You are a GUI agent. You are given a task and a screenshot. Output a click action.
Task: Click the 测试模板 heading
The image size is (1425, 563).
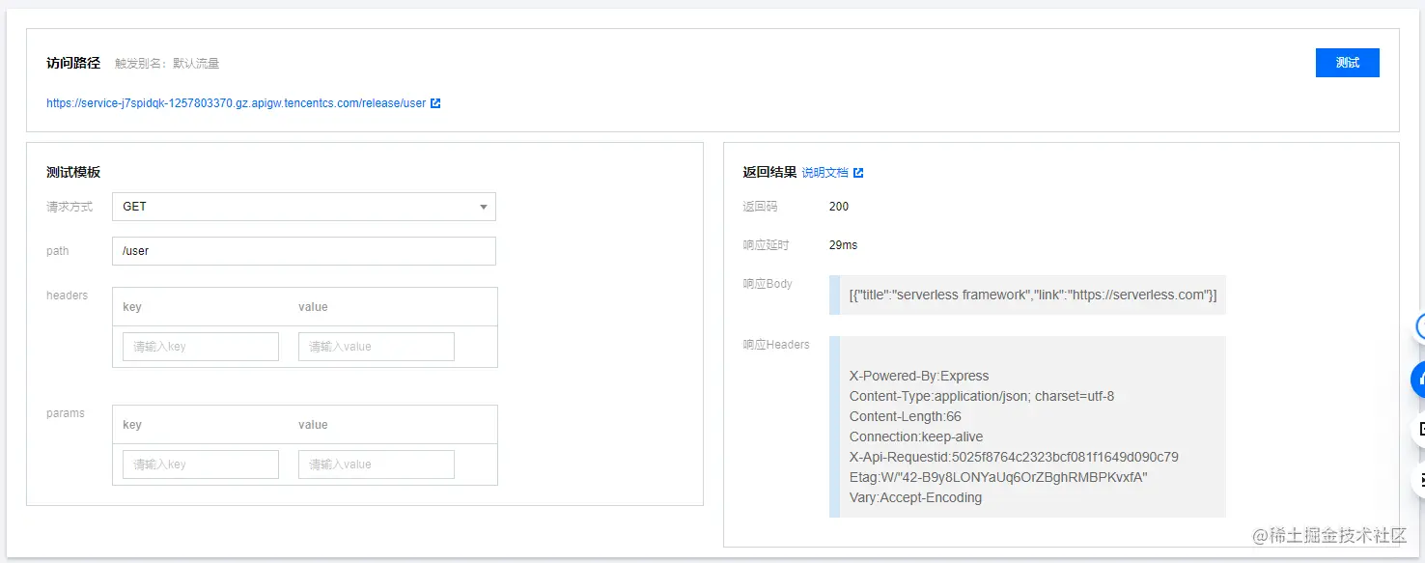tap(73, 172)
